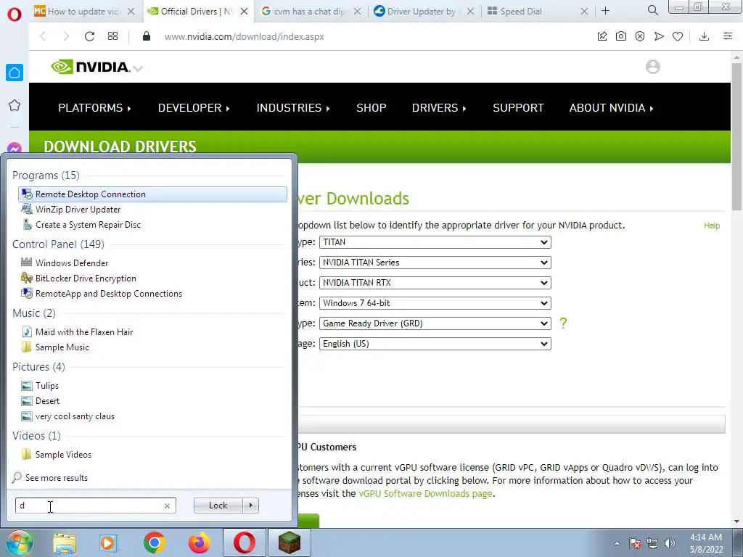The width and height of the screenshot is (743, 557).
Task: Open DRIVERS navigation menu
Action: pos(439,108)
